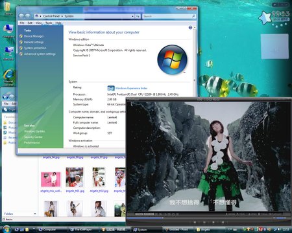The image size is (292, 233).
Task: Click the angela_04.jpg file name
Action: pos(51,157)
